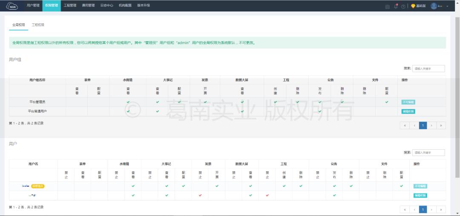Click record count text under 用户 table

pos(26,207)
